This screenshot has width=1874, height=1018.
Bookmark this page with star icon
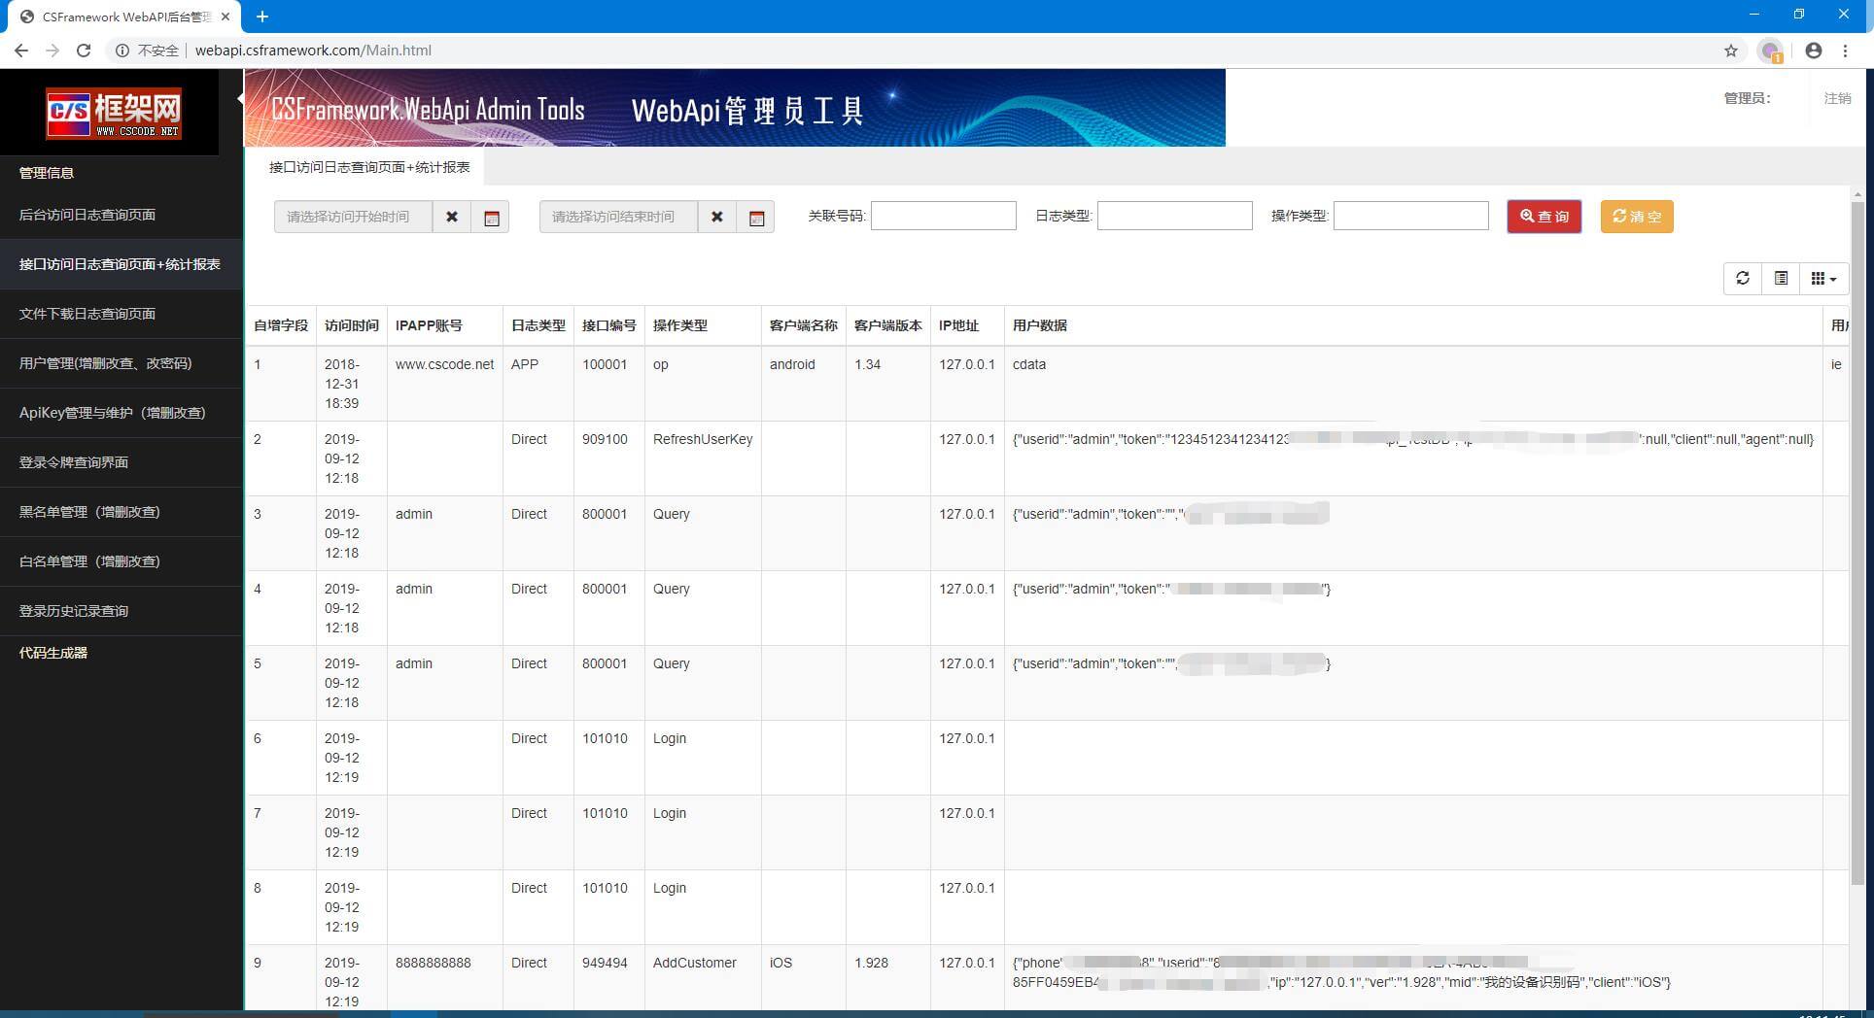tap(1730, 51)
